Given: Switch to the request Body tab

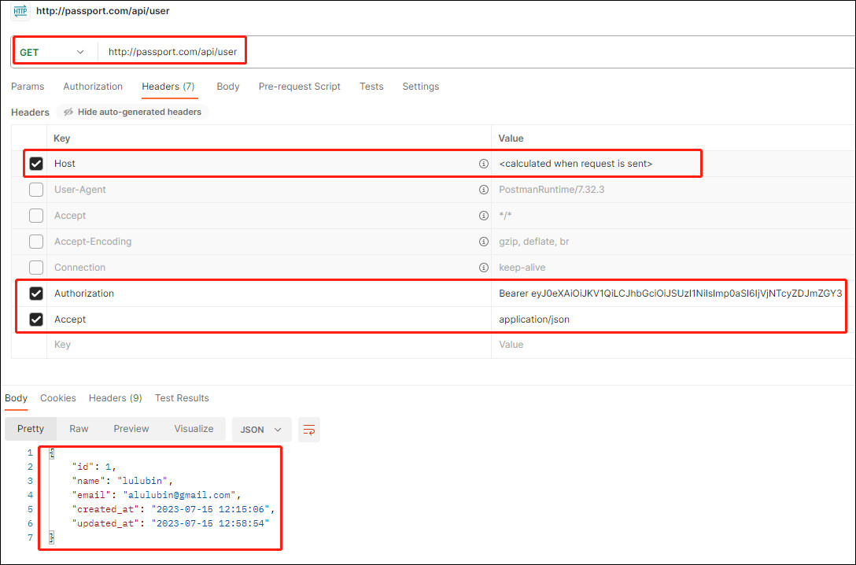Looking at the screenshot, I should pyautogui.click(x=228, y=87).
